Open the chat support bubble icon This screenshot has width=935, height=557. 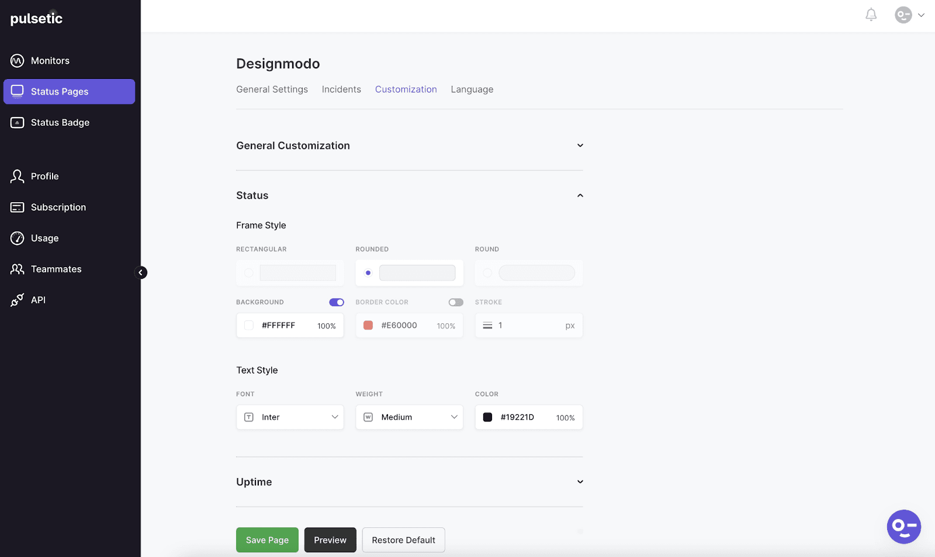tap(903, 527)
